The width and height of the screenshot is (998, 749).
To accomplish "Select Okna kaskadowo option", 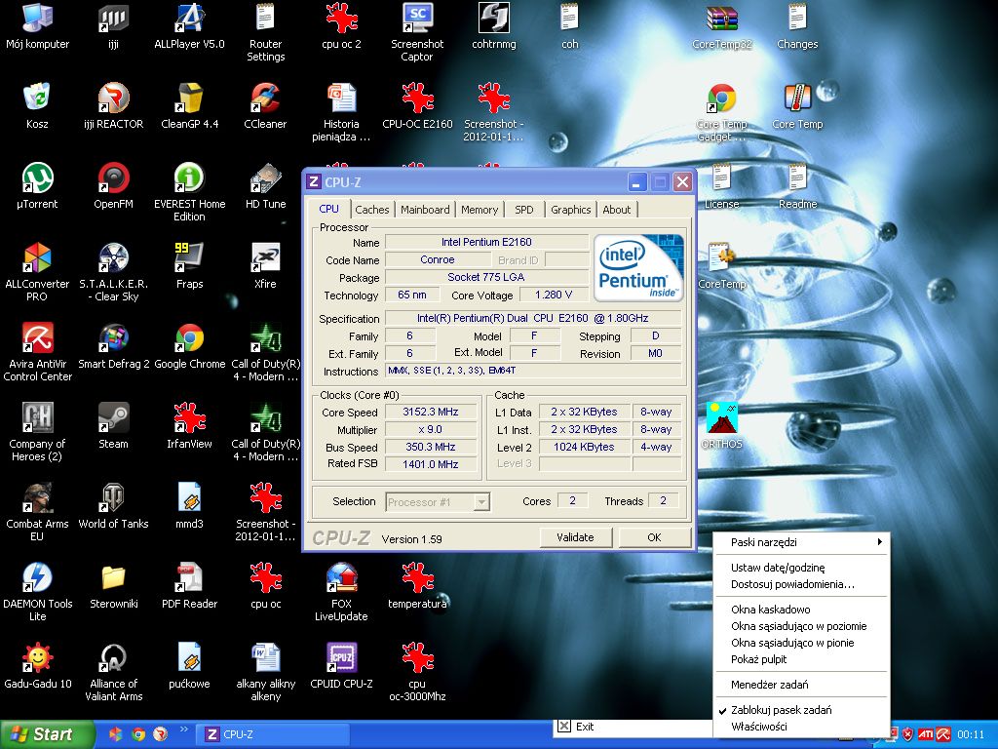I will [801, 610].
